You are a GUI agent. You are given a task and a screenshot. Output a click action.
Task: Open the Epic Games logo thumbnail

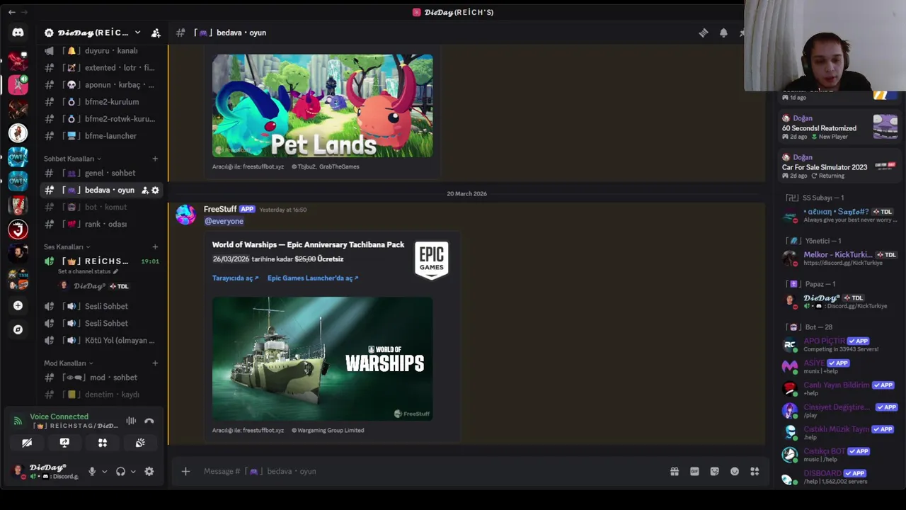point(431,260)
